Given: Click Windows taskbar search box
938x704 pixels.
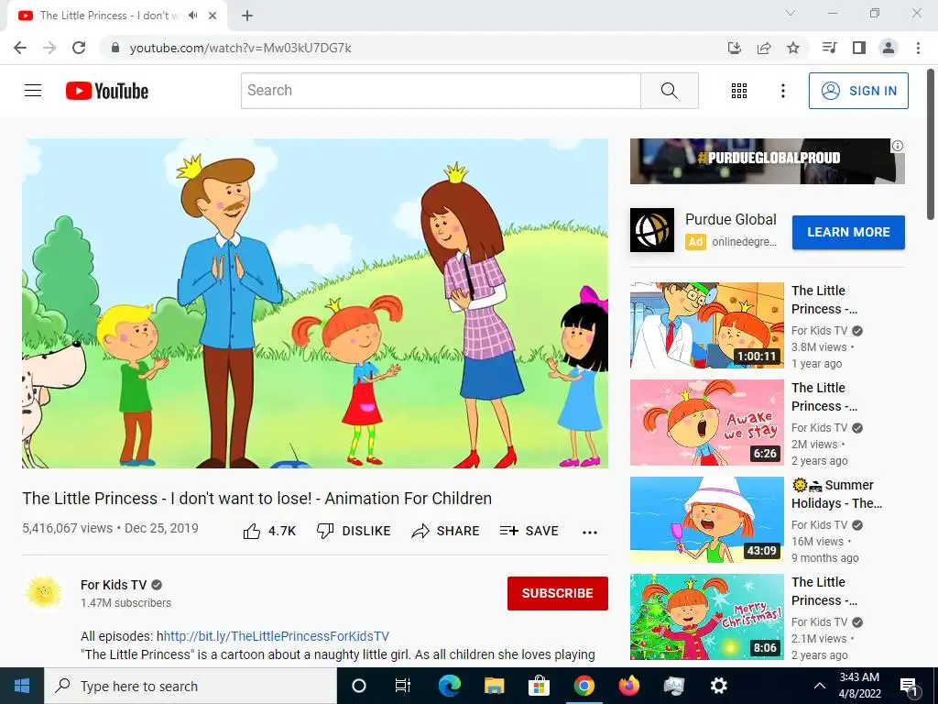Looking at the screenshot, I should click(191, 686).
